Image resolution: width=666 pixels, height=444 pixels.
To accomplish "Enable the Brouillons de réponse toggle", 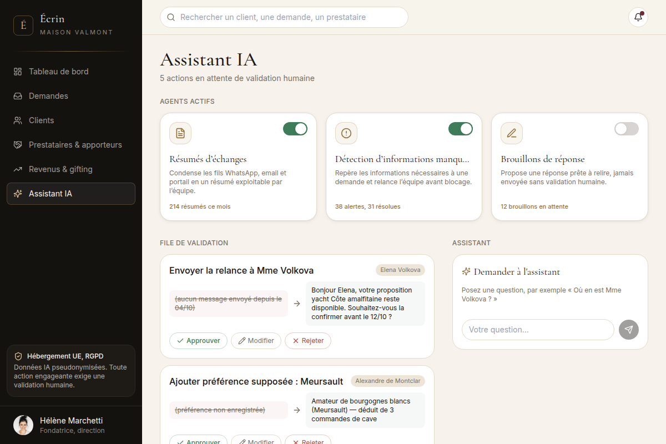I will (627, 129).
